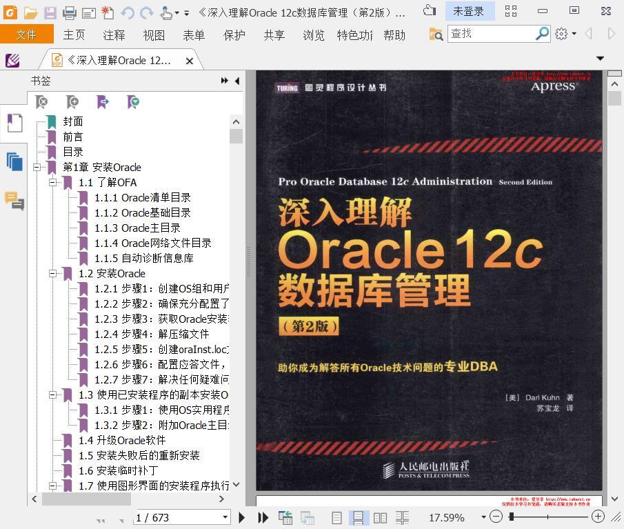Click the add new bookmark icon

point(72,102)
